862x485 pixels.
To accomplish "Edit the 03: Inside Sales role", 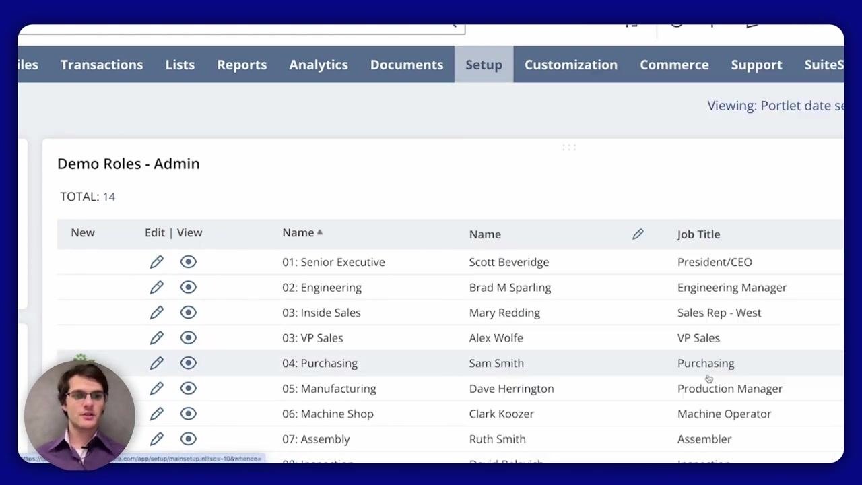I will click(156, 313).
